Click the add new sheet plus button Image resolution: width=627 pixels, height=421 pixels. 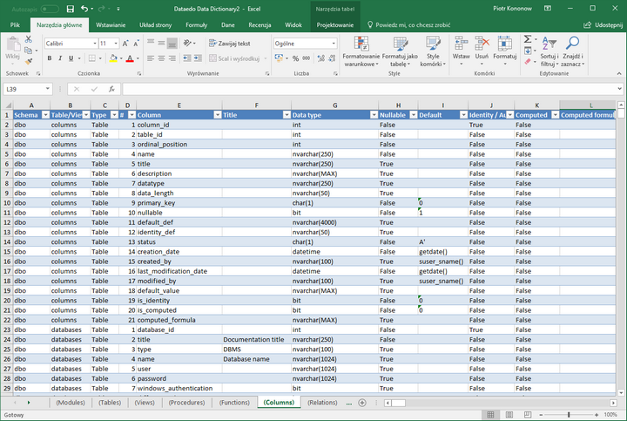[361, 403]
